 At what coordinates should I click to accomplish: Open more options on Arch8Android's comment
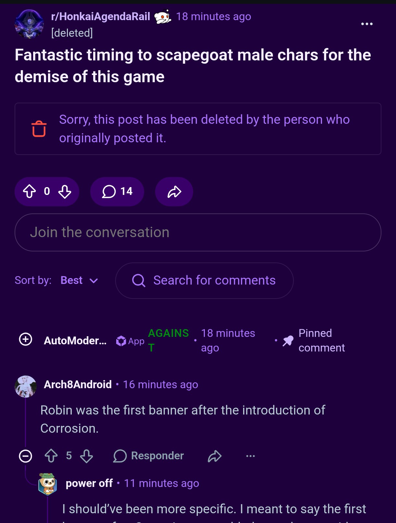tap(250, 456)
